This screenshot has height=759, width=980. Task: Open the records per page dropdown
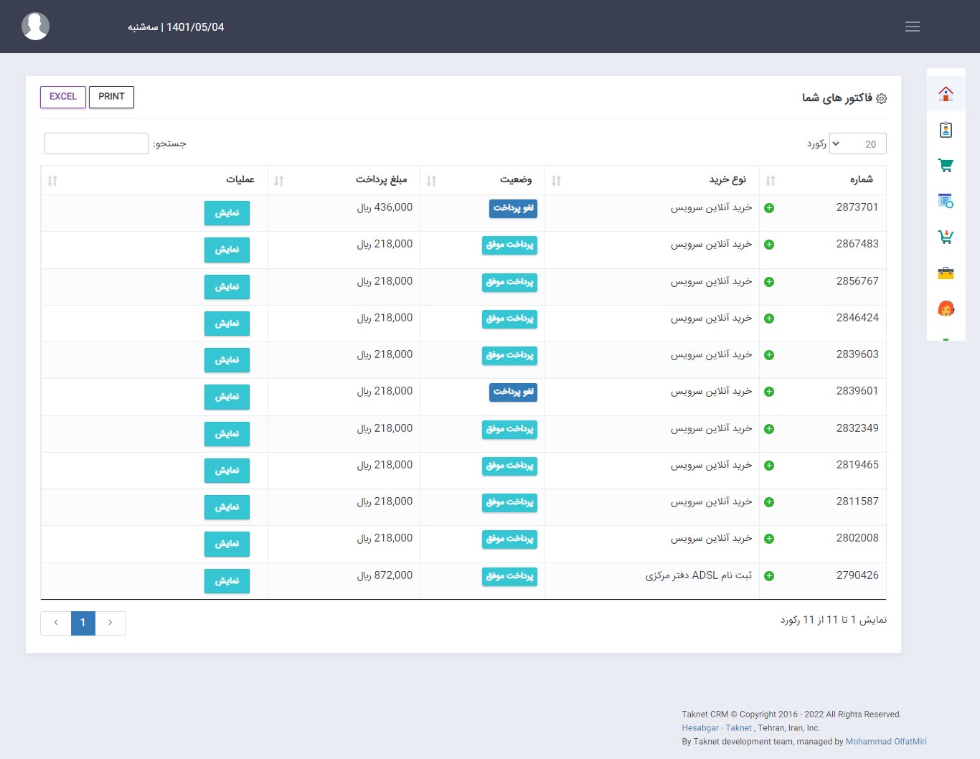click(857, 143)
